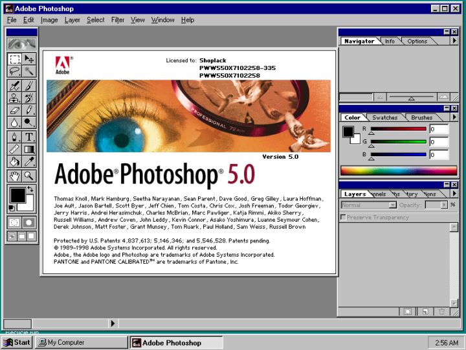Open the Layers palette flyout menu arrow

click(x=454, y=193)
